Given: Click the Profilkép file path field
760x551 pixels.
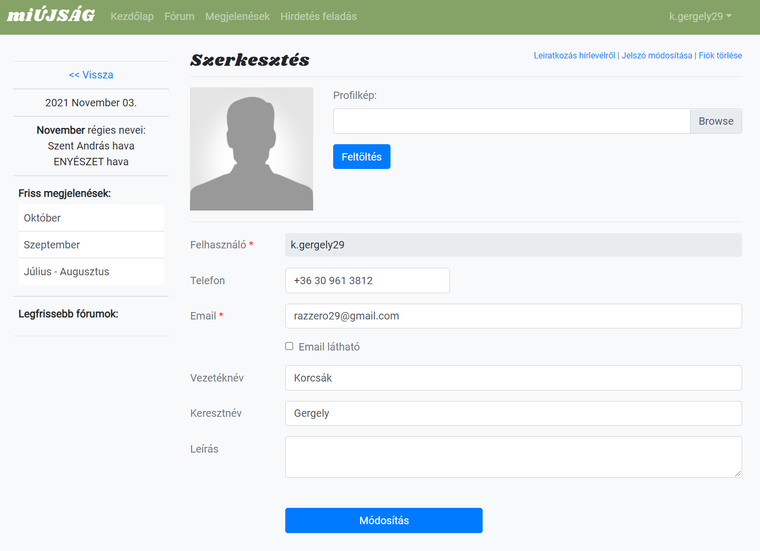Looking at the screenshot, I should (512, 121).
